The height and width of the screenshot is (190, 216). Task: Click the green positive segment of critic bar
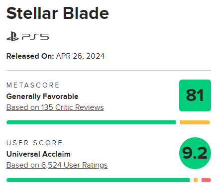[x=91, y=122]
